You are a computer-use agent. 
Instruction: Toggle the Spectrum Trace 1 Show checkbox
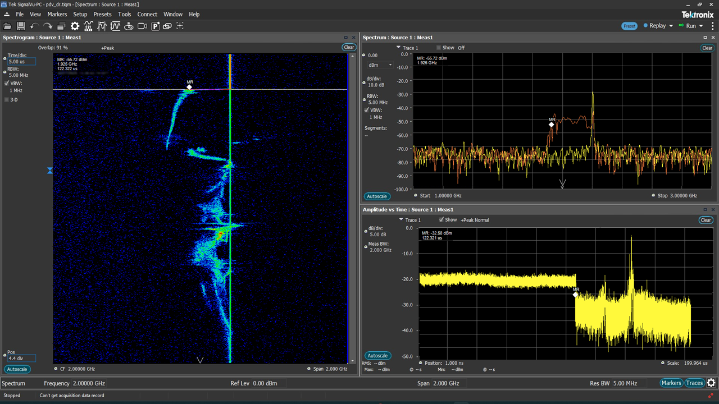tap(439, 48)
